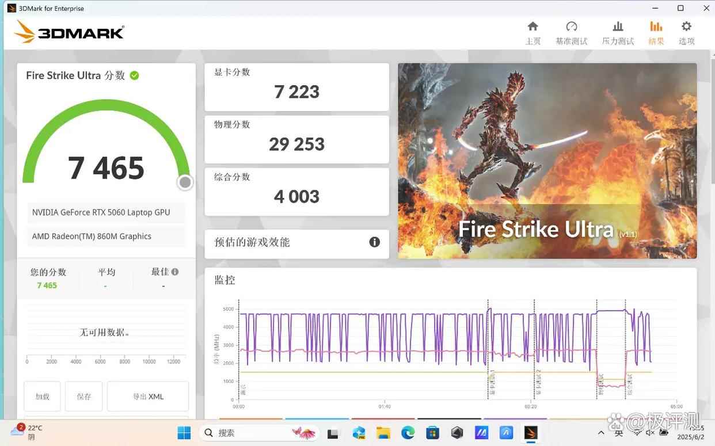Click the Fire Strike Ultra artwork thumbnail
Screen dimensions: 715x446
pyautogui.click(x=547, y=161)
